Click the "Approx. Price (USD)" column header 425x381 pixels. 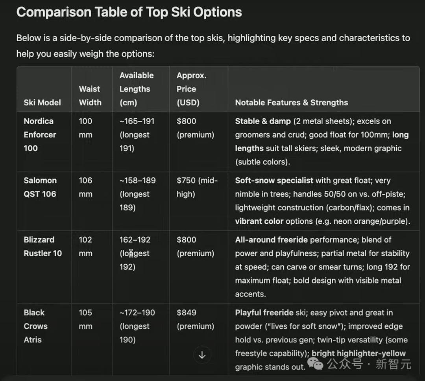pos(191,89)
